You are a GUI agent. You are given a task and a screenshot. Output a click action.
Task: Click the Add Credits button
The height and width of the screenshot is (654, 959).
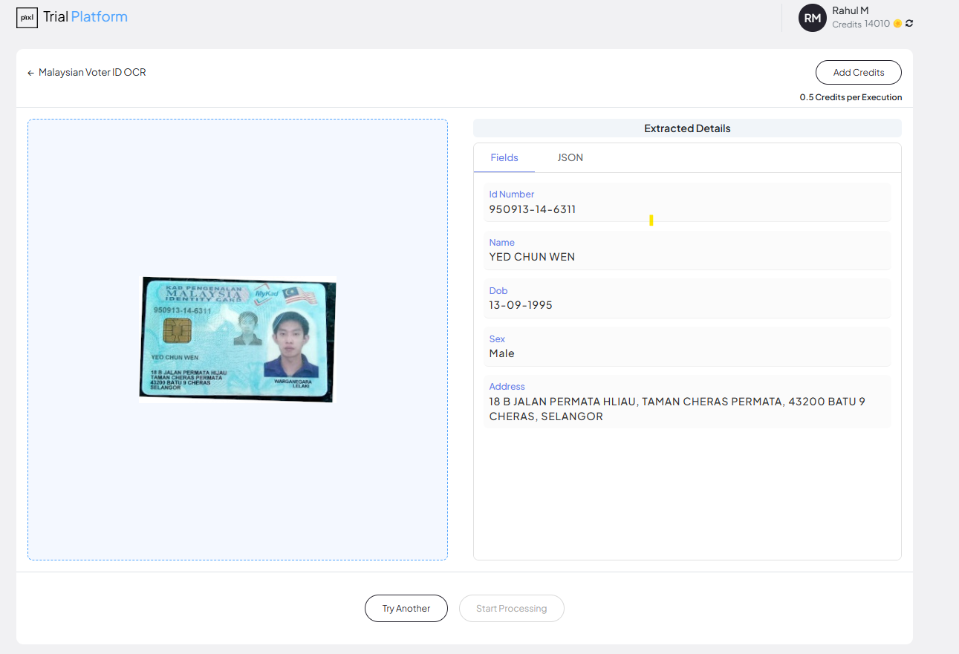tap(858, 72)
